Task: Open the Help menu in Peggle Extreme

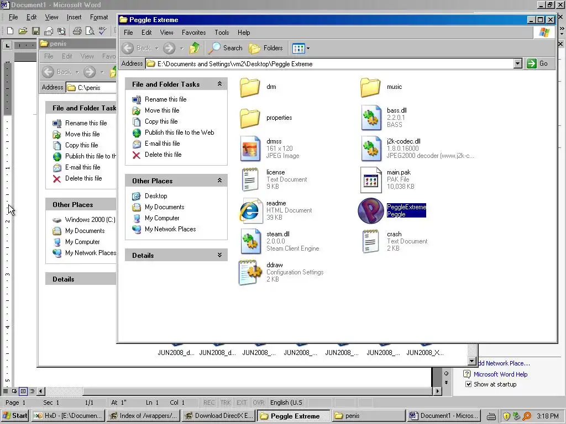Action: tap(244, 33)
